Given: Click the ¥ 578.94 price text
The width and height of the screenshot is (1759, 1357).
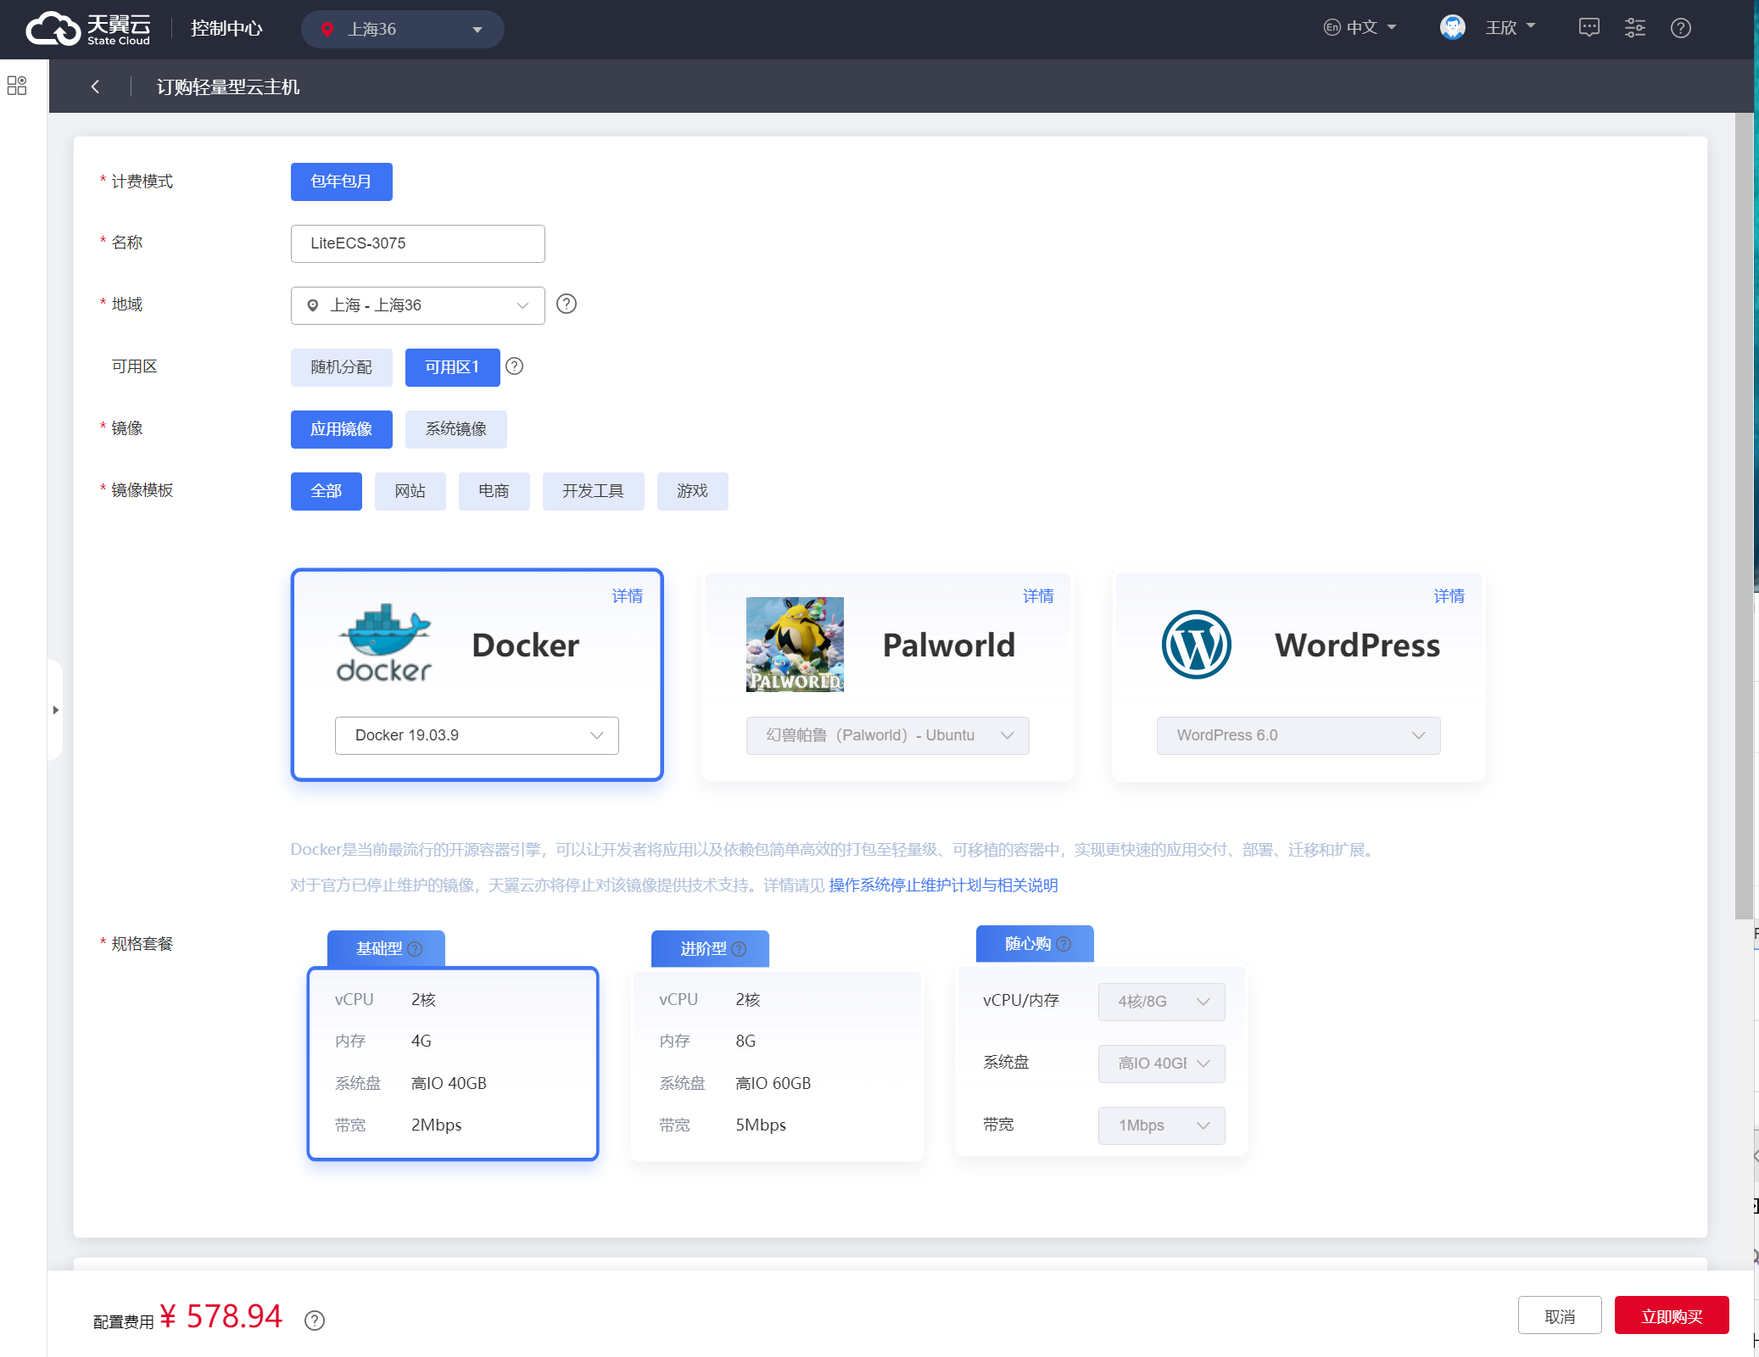Looking at the screenshot, I should (x=221, y=1316).
